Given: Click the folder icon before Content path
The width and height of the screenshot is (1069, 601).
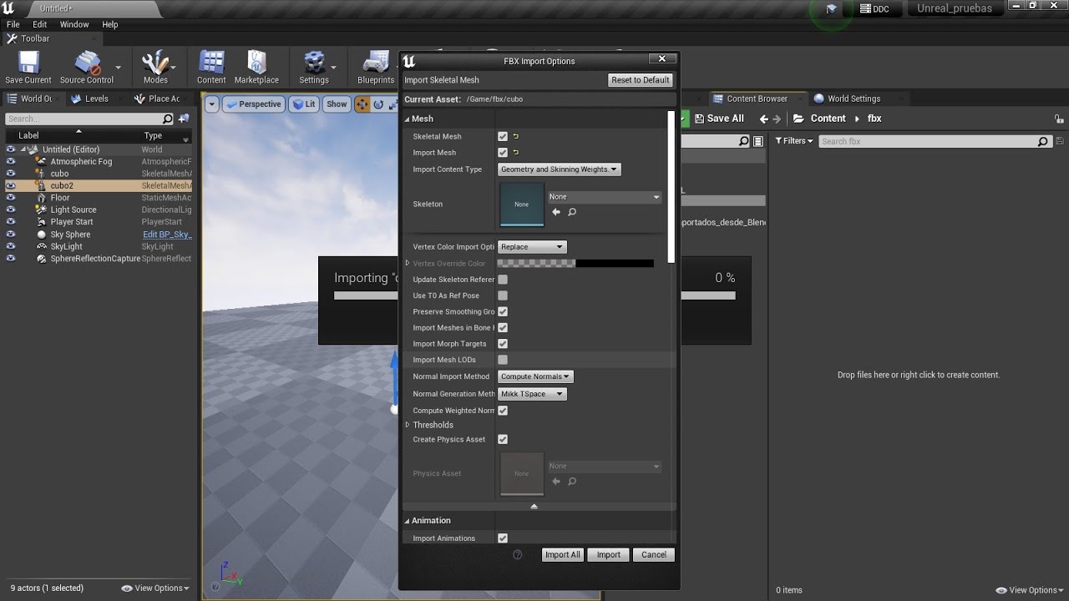Looking at the screenshot, I should [798, 119].
